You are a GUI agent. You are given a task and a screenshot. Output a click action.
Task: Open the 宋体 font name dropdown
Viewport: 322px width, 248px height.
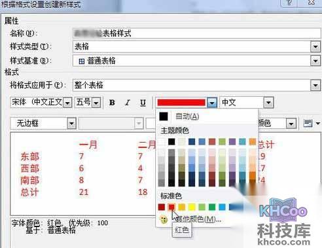pos(67,103)
